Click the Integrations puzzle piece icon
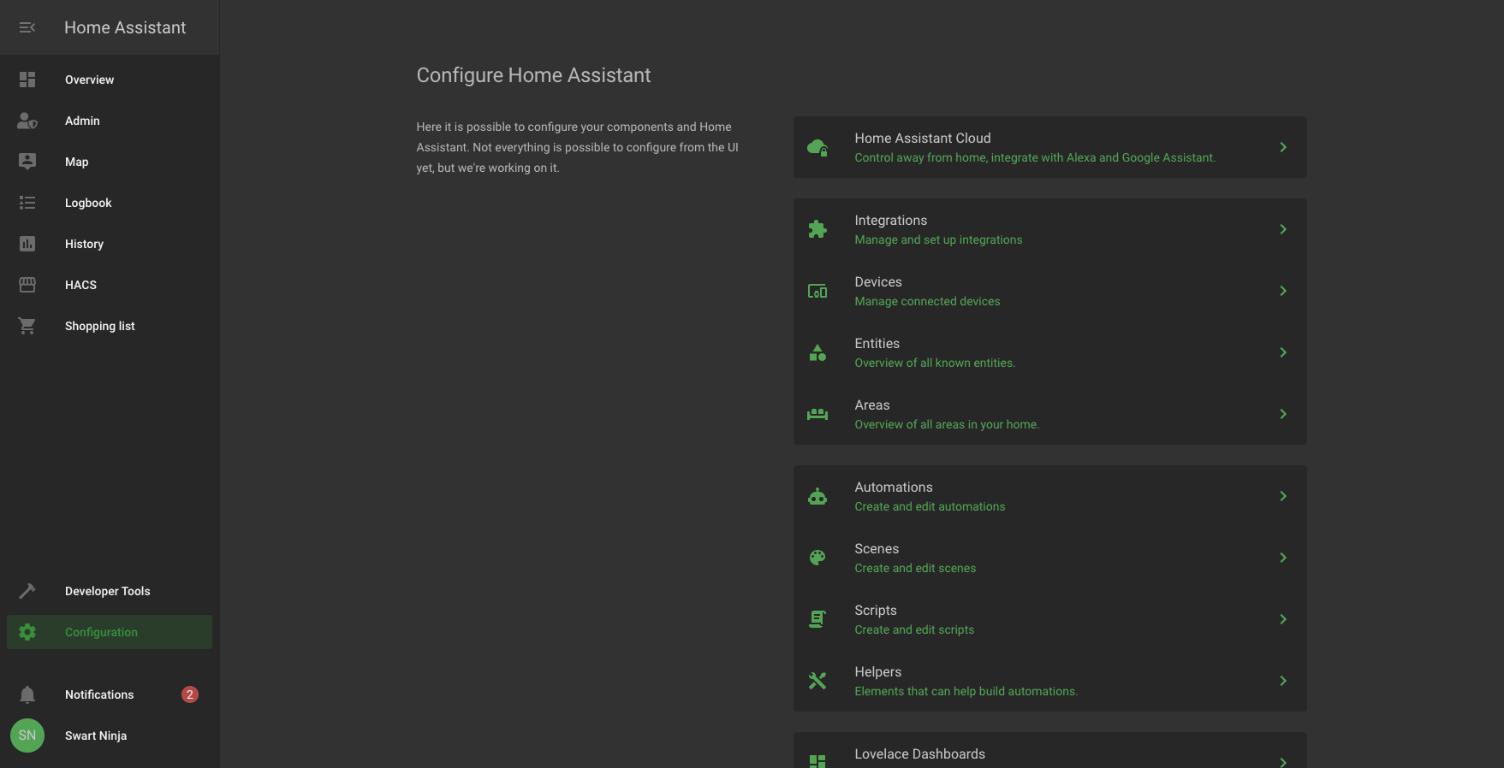Viewport: 1504px width, 768px height. point(817,229)
